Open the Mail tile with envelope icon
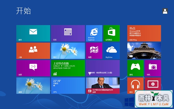Screen dimensions: 174x109 click(33, 33)
